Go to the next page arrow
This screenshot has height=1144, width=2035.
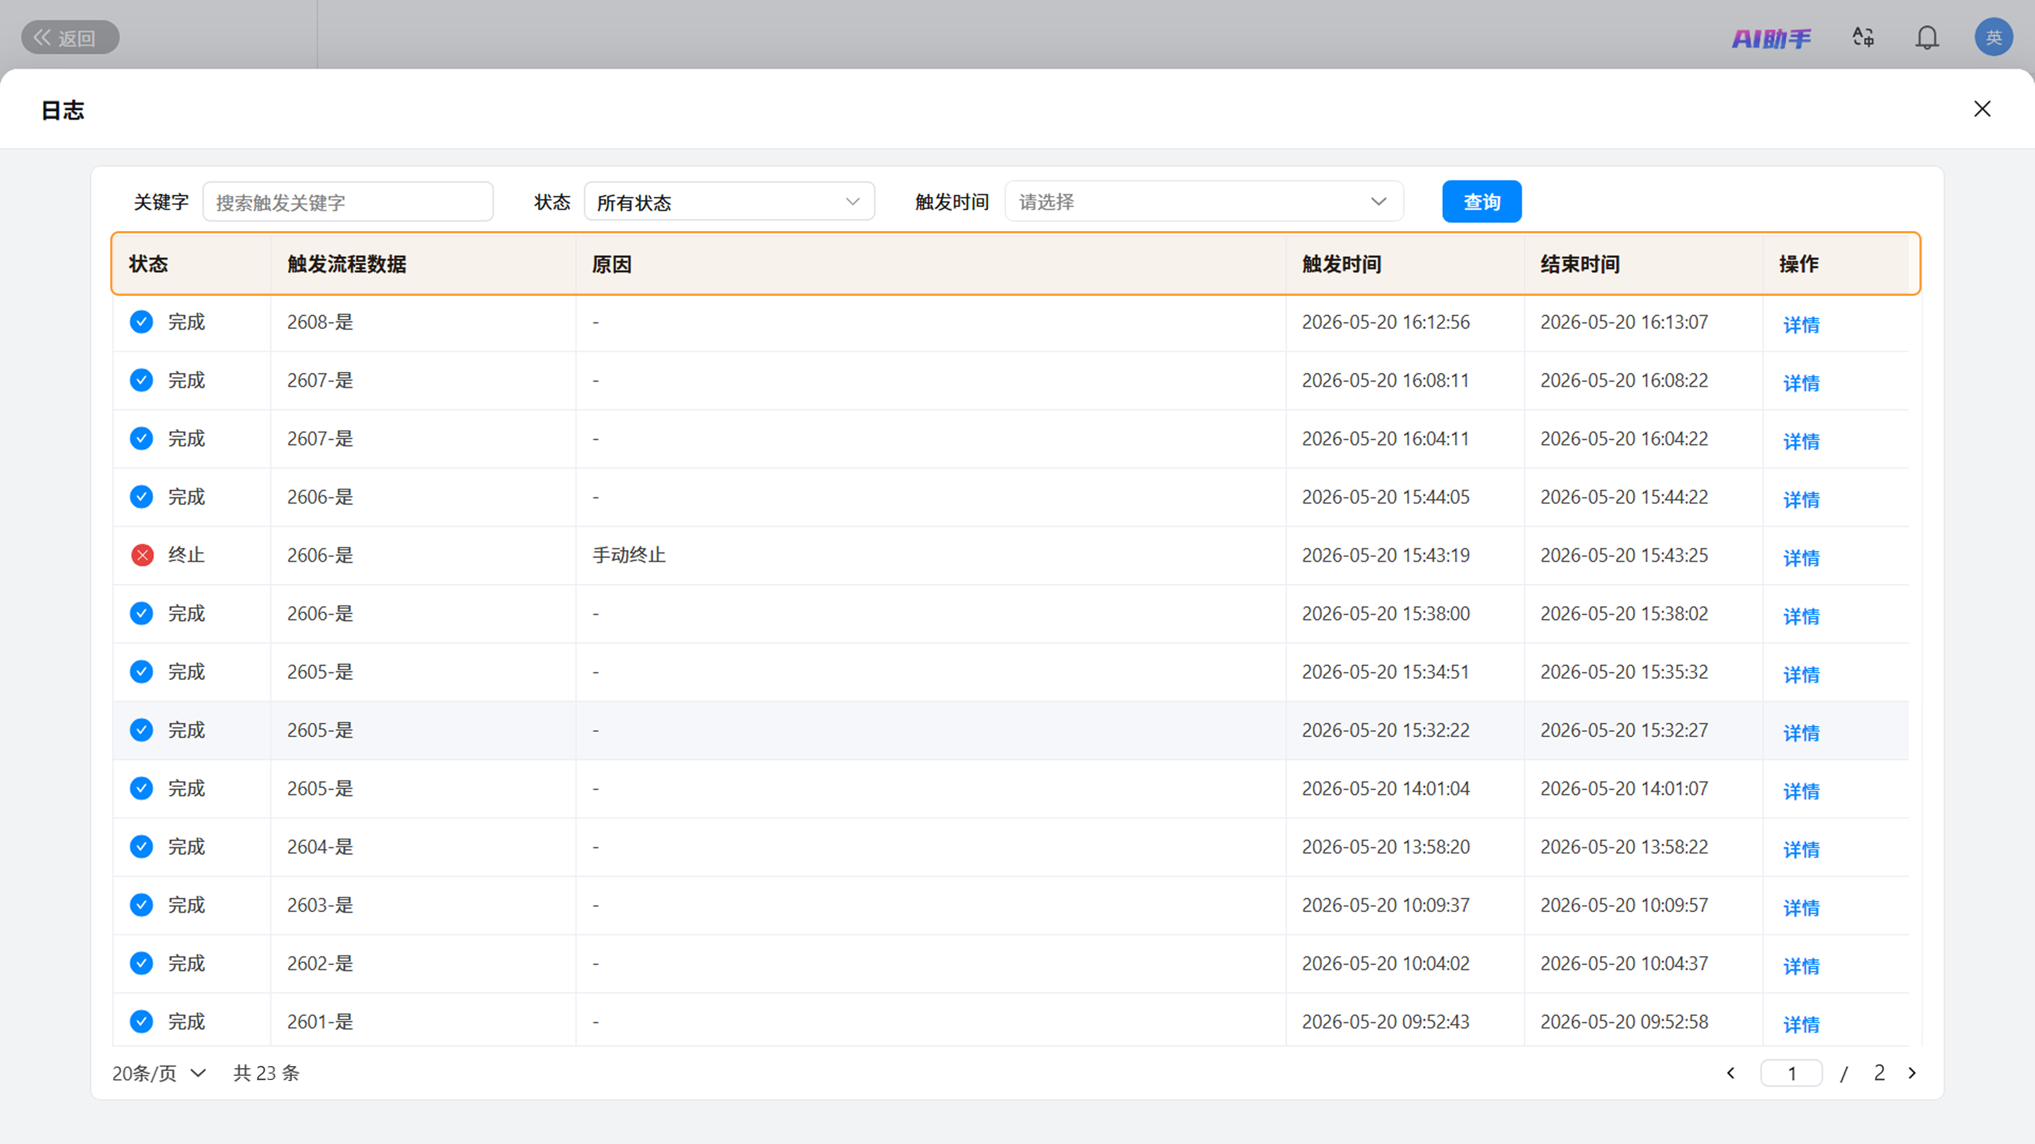(1913, 1073)
